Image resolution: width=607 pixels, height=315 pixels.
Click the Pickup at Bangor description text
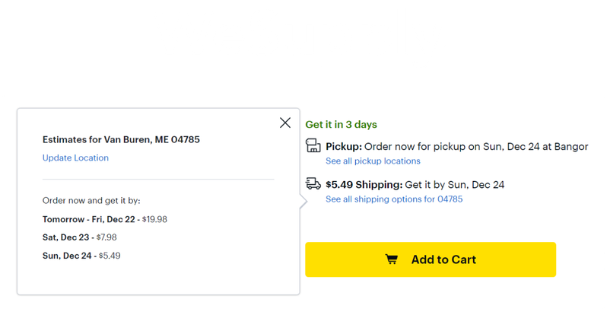point(475,146)
